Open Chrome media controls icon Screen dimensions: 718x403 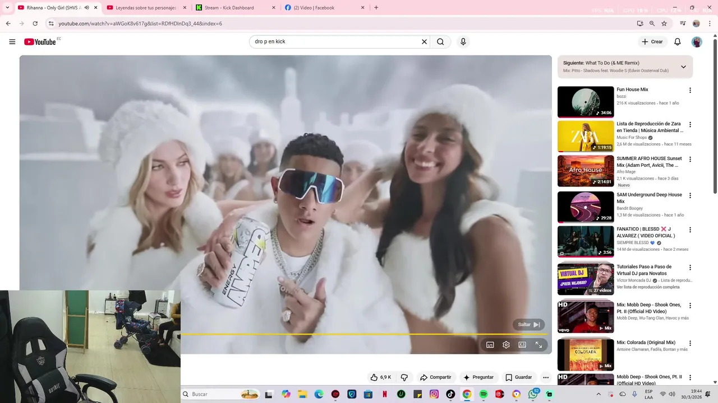click(683, 24)
